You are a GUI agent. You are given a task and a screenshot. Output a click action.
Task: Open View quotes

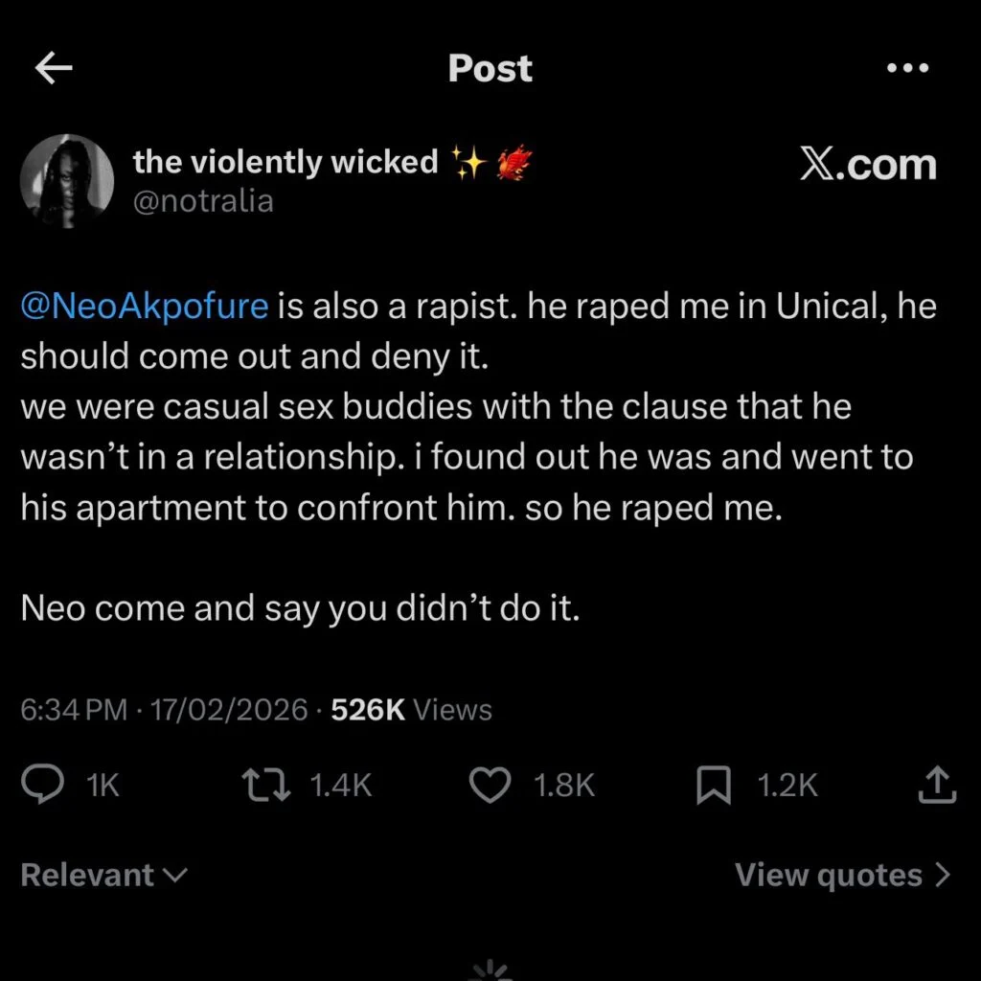842,875
